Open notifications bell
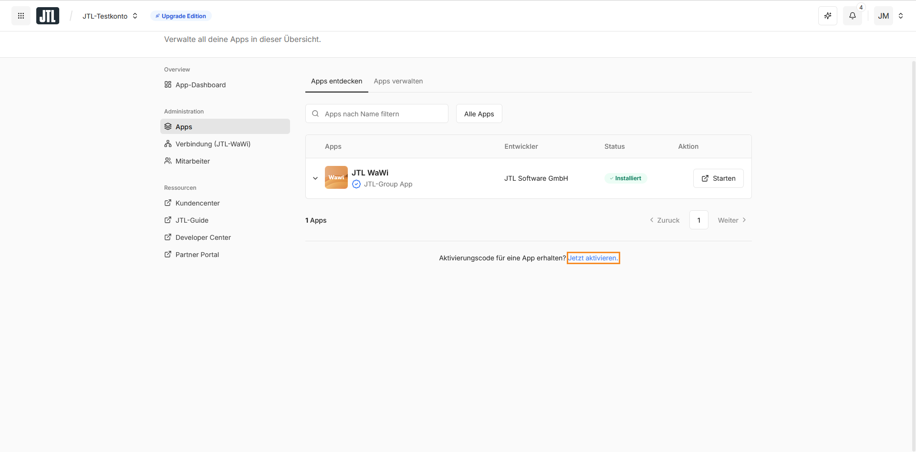The image size is (916, 452). coord(853,16)
